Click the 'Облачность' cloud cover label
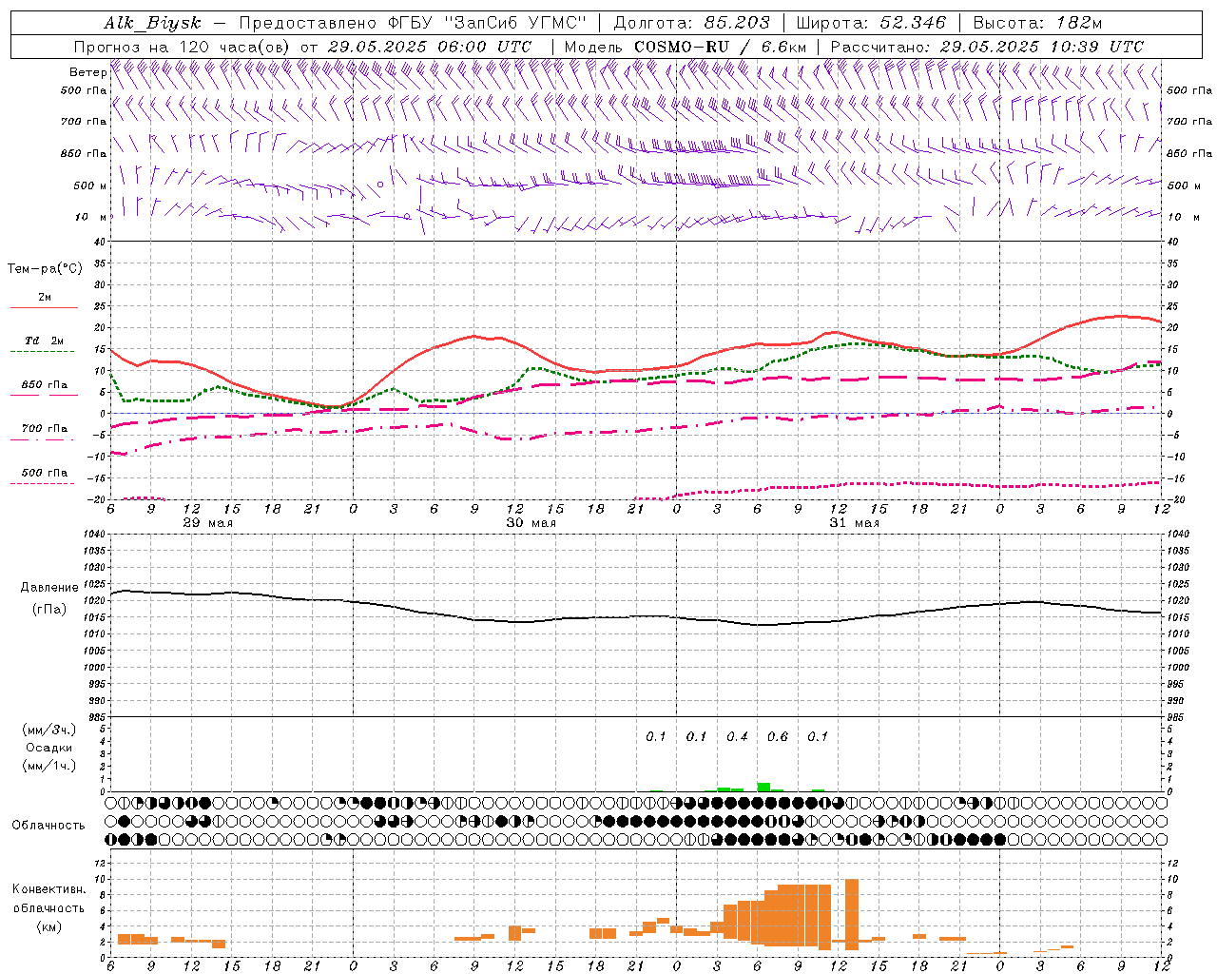The width and height of the screenshot is (1217, 974). pyautogui.click(x=48, y=826)
